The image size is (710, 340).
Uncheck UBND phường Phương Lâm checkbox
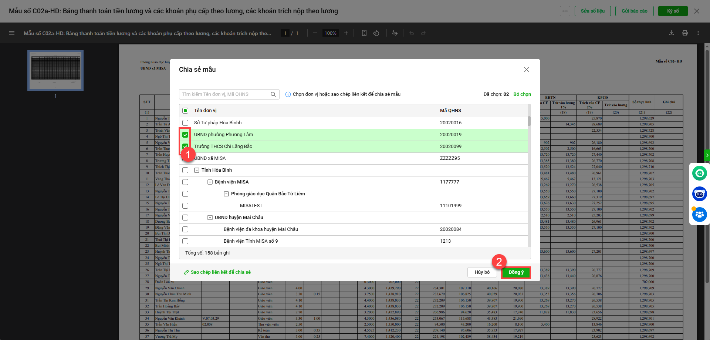tap(185, 135)
